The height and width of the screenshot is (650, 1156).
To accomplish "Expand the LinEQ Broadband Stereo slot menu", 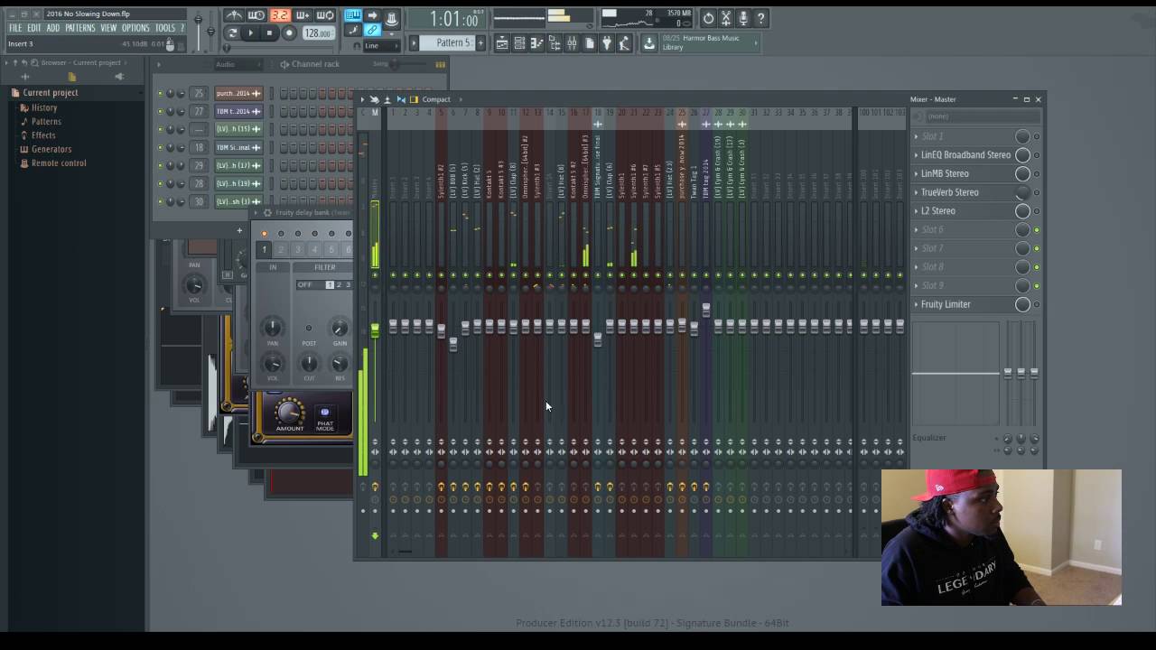I will tap(916, 155).
